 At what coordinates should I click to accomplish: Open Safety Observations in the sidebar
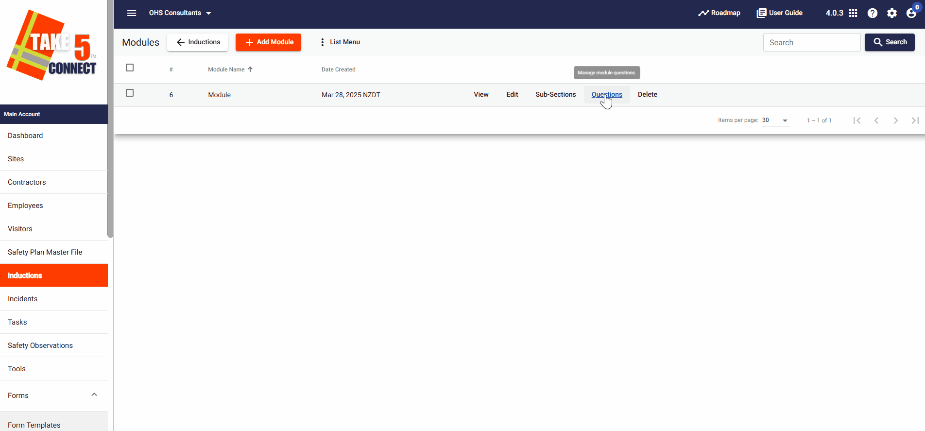click(x=54, y=345)
